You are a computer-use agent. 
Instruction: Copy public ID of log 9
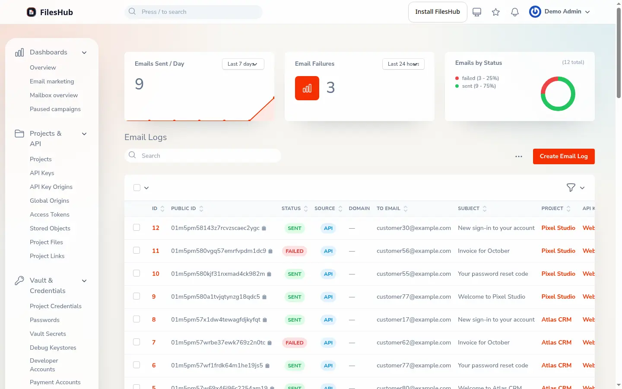point(264,297)
